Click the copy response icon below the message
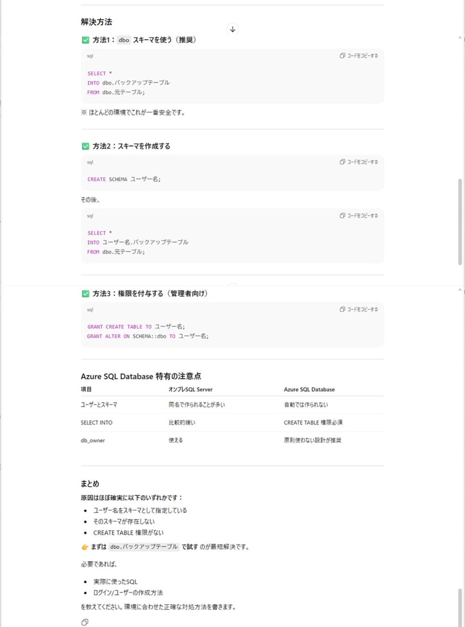Image resolution: width=465 pixels, height=627 pixels. click(x=85, y=622)
